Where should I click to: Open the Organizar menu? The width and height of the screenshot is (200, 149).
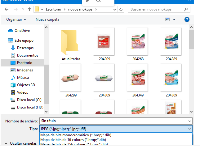click(x=16, y=19)
